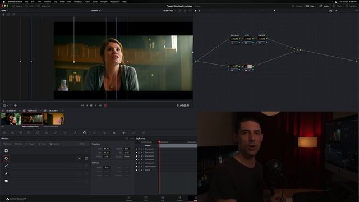The image size is (359, 202).
Task: Click the viewer scrubber playhead
Action: 3,101
